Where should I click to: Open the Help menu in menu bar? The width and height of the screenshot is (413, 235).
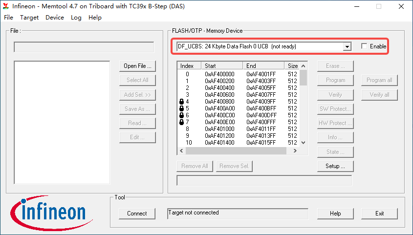point(95,18)
